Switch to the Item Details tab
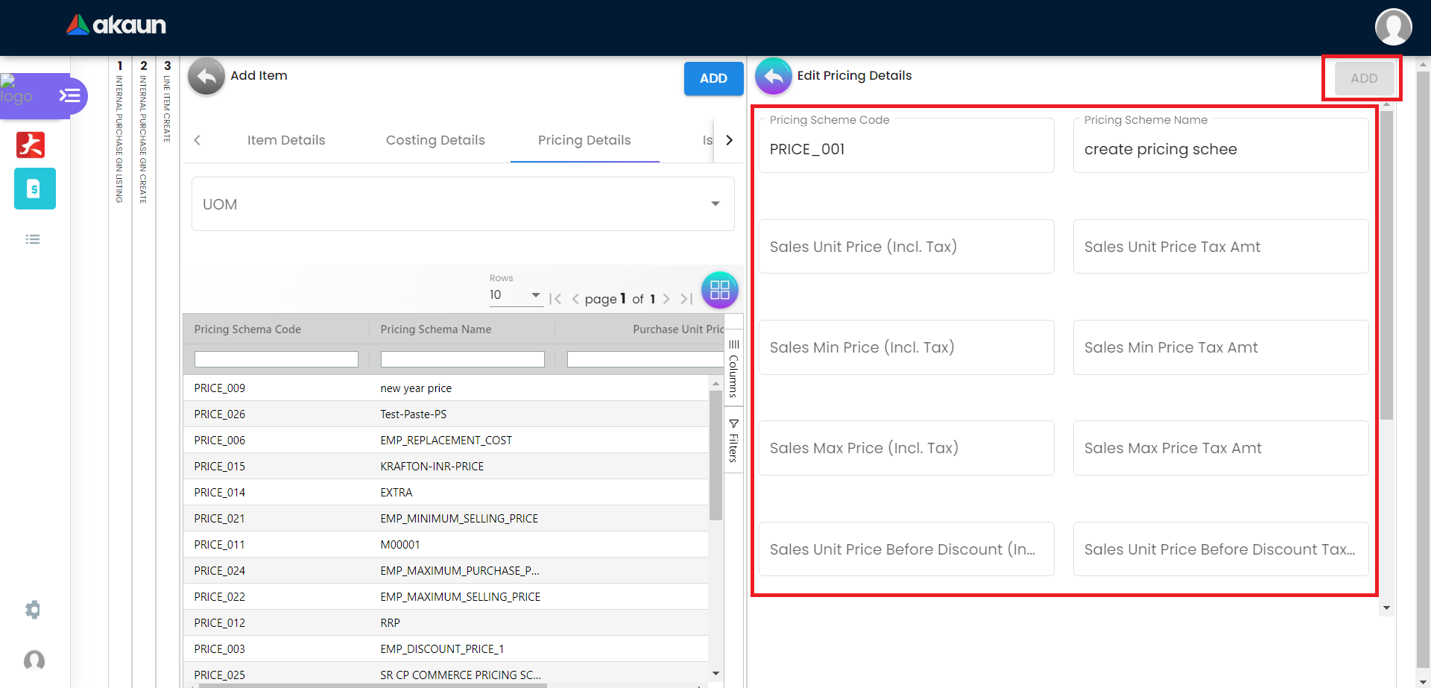Image resolution: width=1431 pixels, height=688 pixels. (286, 140)
